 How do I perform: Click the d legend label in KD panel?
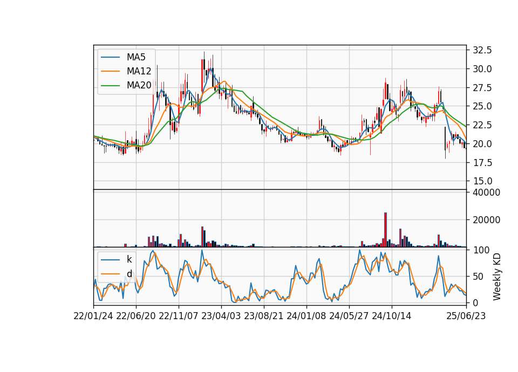(x=129, y=274)
